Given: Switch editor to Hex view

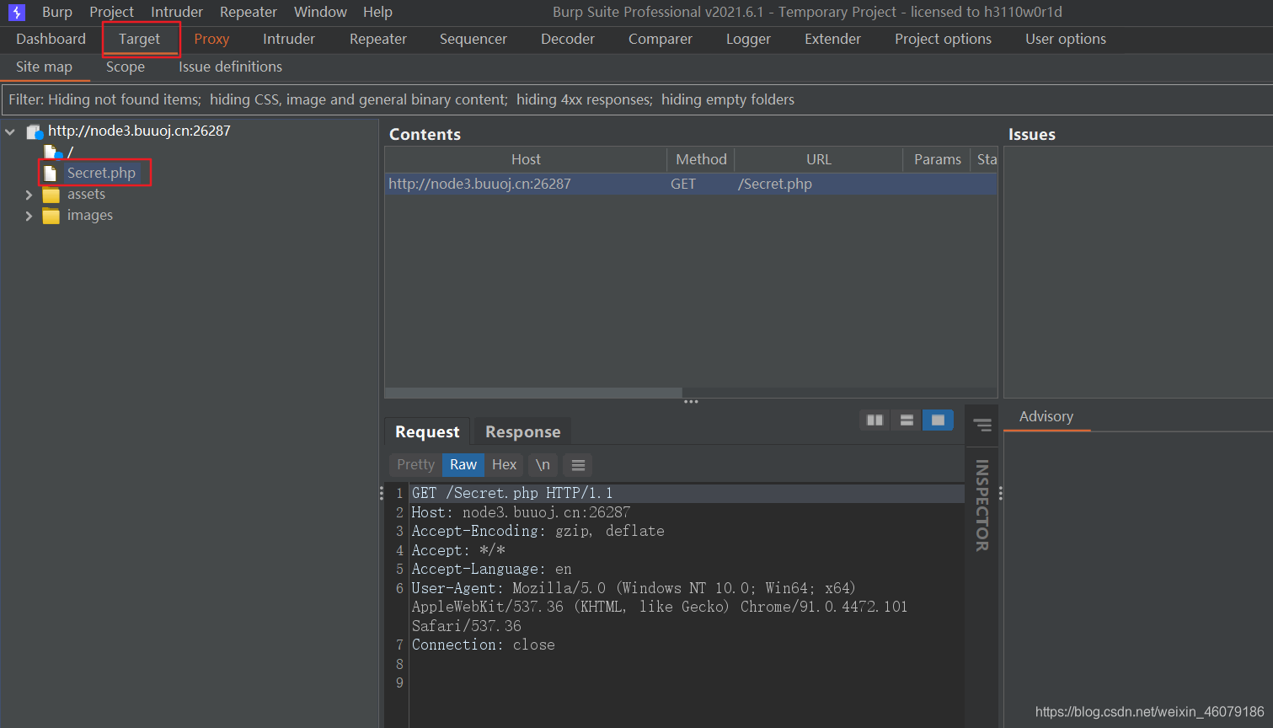Looking at the screenshot, I should 504,464.
